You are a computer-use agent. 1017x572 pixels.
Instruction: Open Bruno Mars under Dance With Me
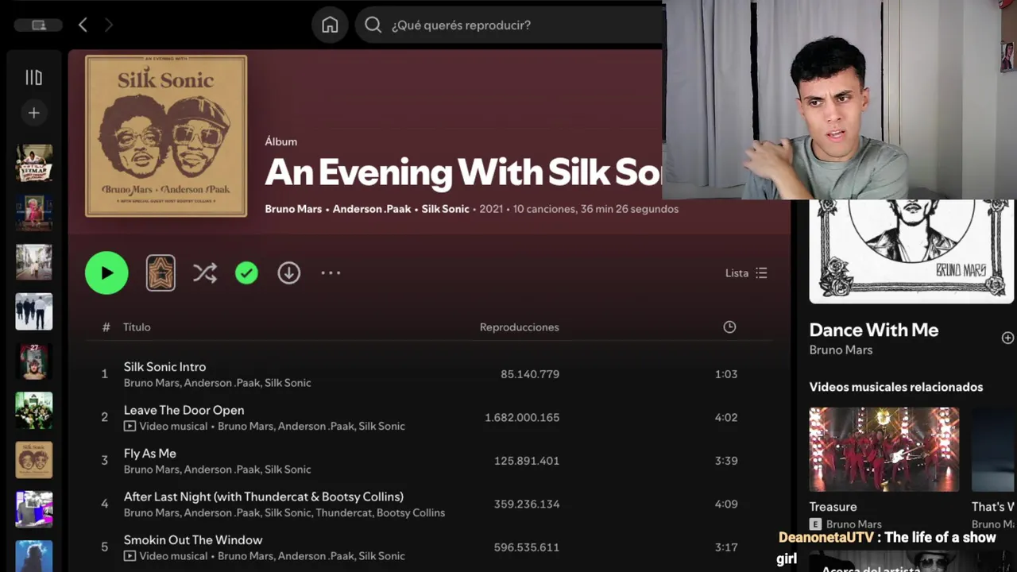pyautogui.click(x=841, y=350)
